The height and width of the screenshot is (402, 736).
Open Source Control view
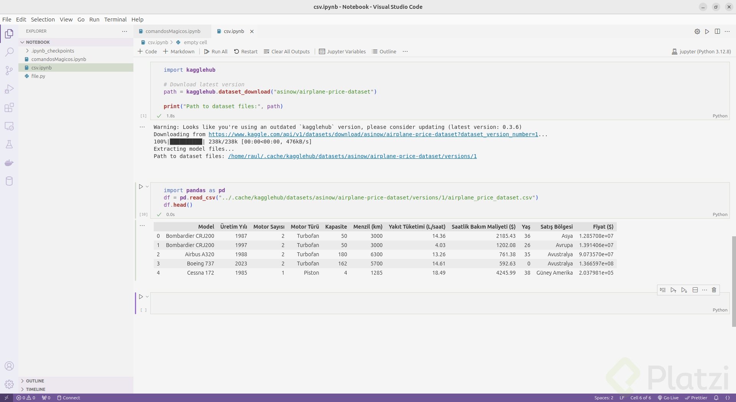point(9,70)
